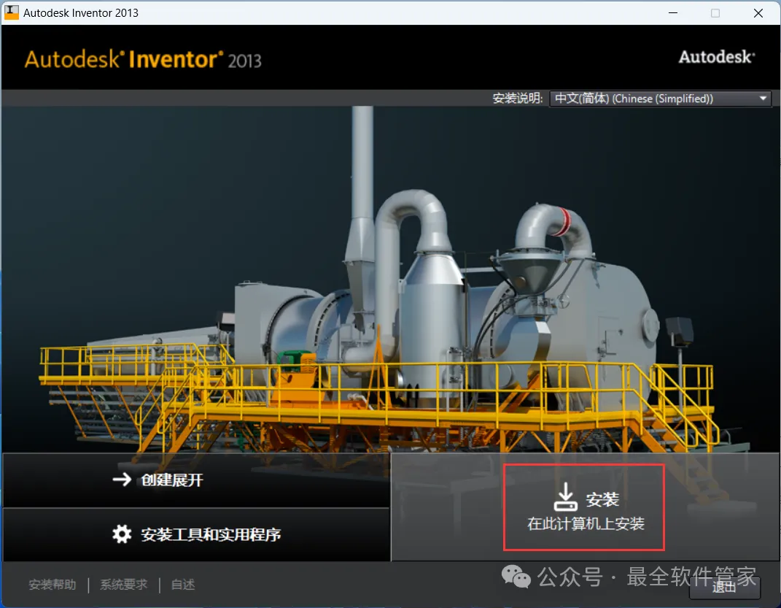Close the Autodesk Inventor 2013 installer window

coord(758,13)
